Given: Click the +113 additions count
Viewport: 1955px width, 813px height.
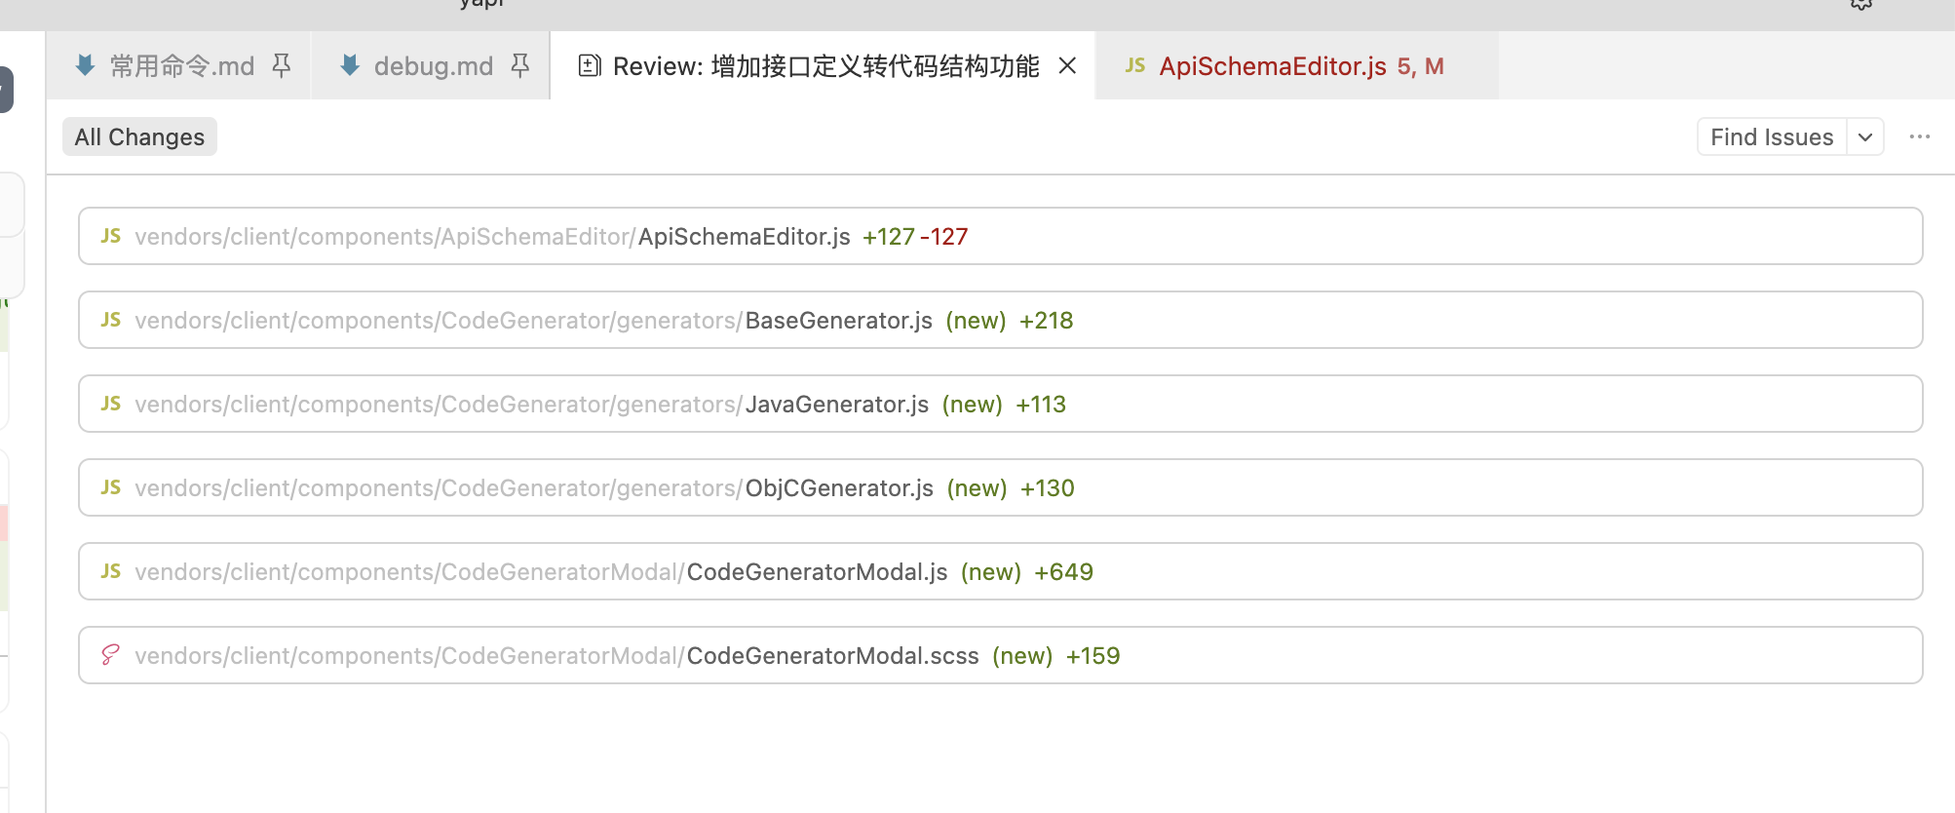Looking at the screenshot, I should coord(1041,405).
